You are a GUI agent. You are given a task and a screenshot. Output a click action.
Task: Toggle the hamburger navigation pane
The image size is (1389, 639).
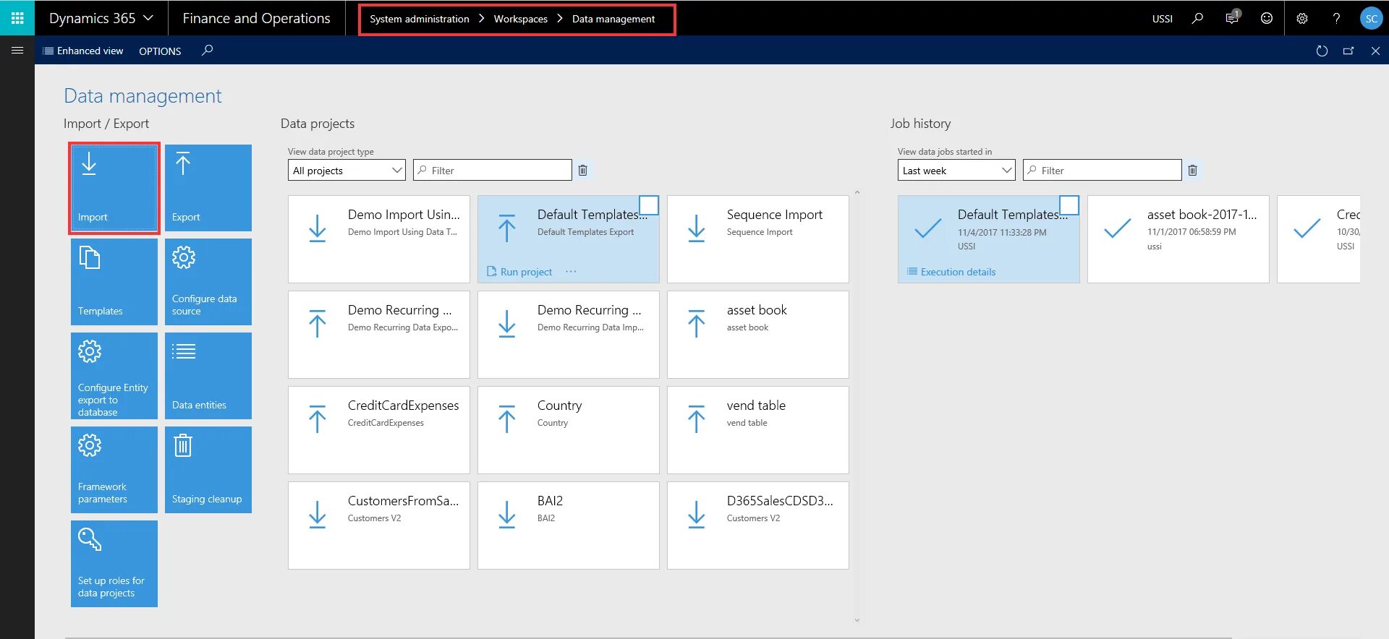pos(17,50)
